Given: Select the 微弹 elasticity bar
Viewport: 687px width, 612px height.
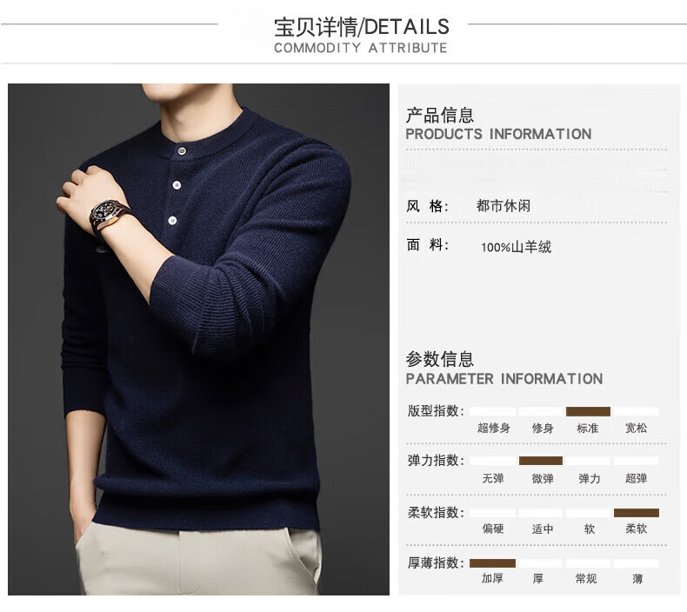Looking at the screenshot, I should tap(541, 461).
